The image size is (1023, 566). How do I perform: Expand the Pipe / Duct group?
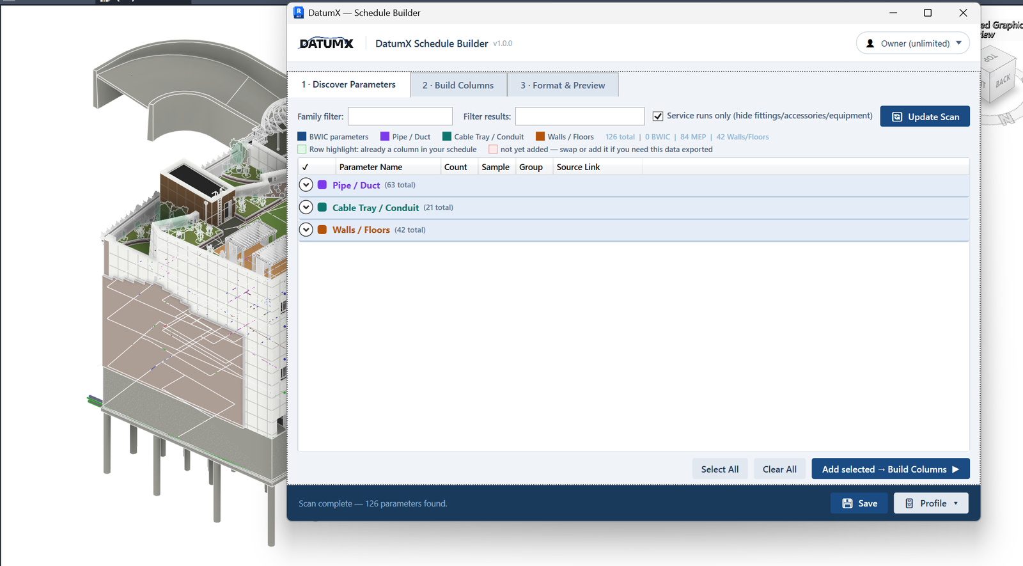pyautogui.click(x=306, y=185)
